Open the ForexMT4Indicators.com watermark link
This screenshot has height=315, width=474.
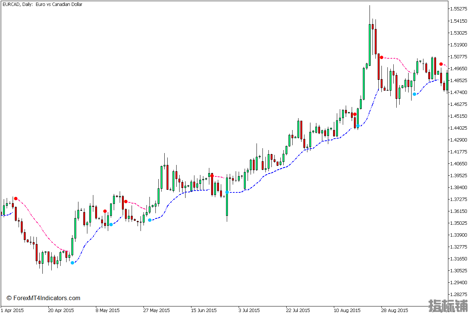(x=43, y=298)
